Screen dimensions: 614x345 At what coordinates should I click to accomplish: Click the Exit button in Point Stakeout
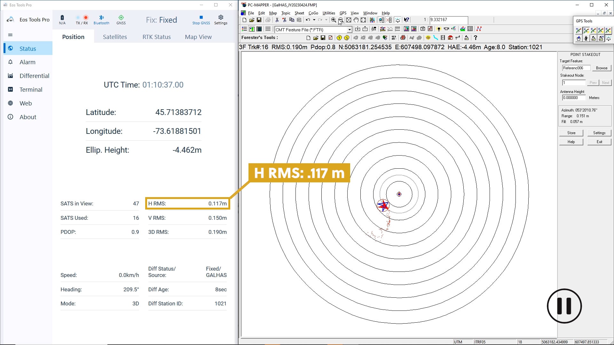point(599,142)
